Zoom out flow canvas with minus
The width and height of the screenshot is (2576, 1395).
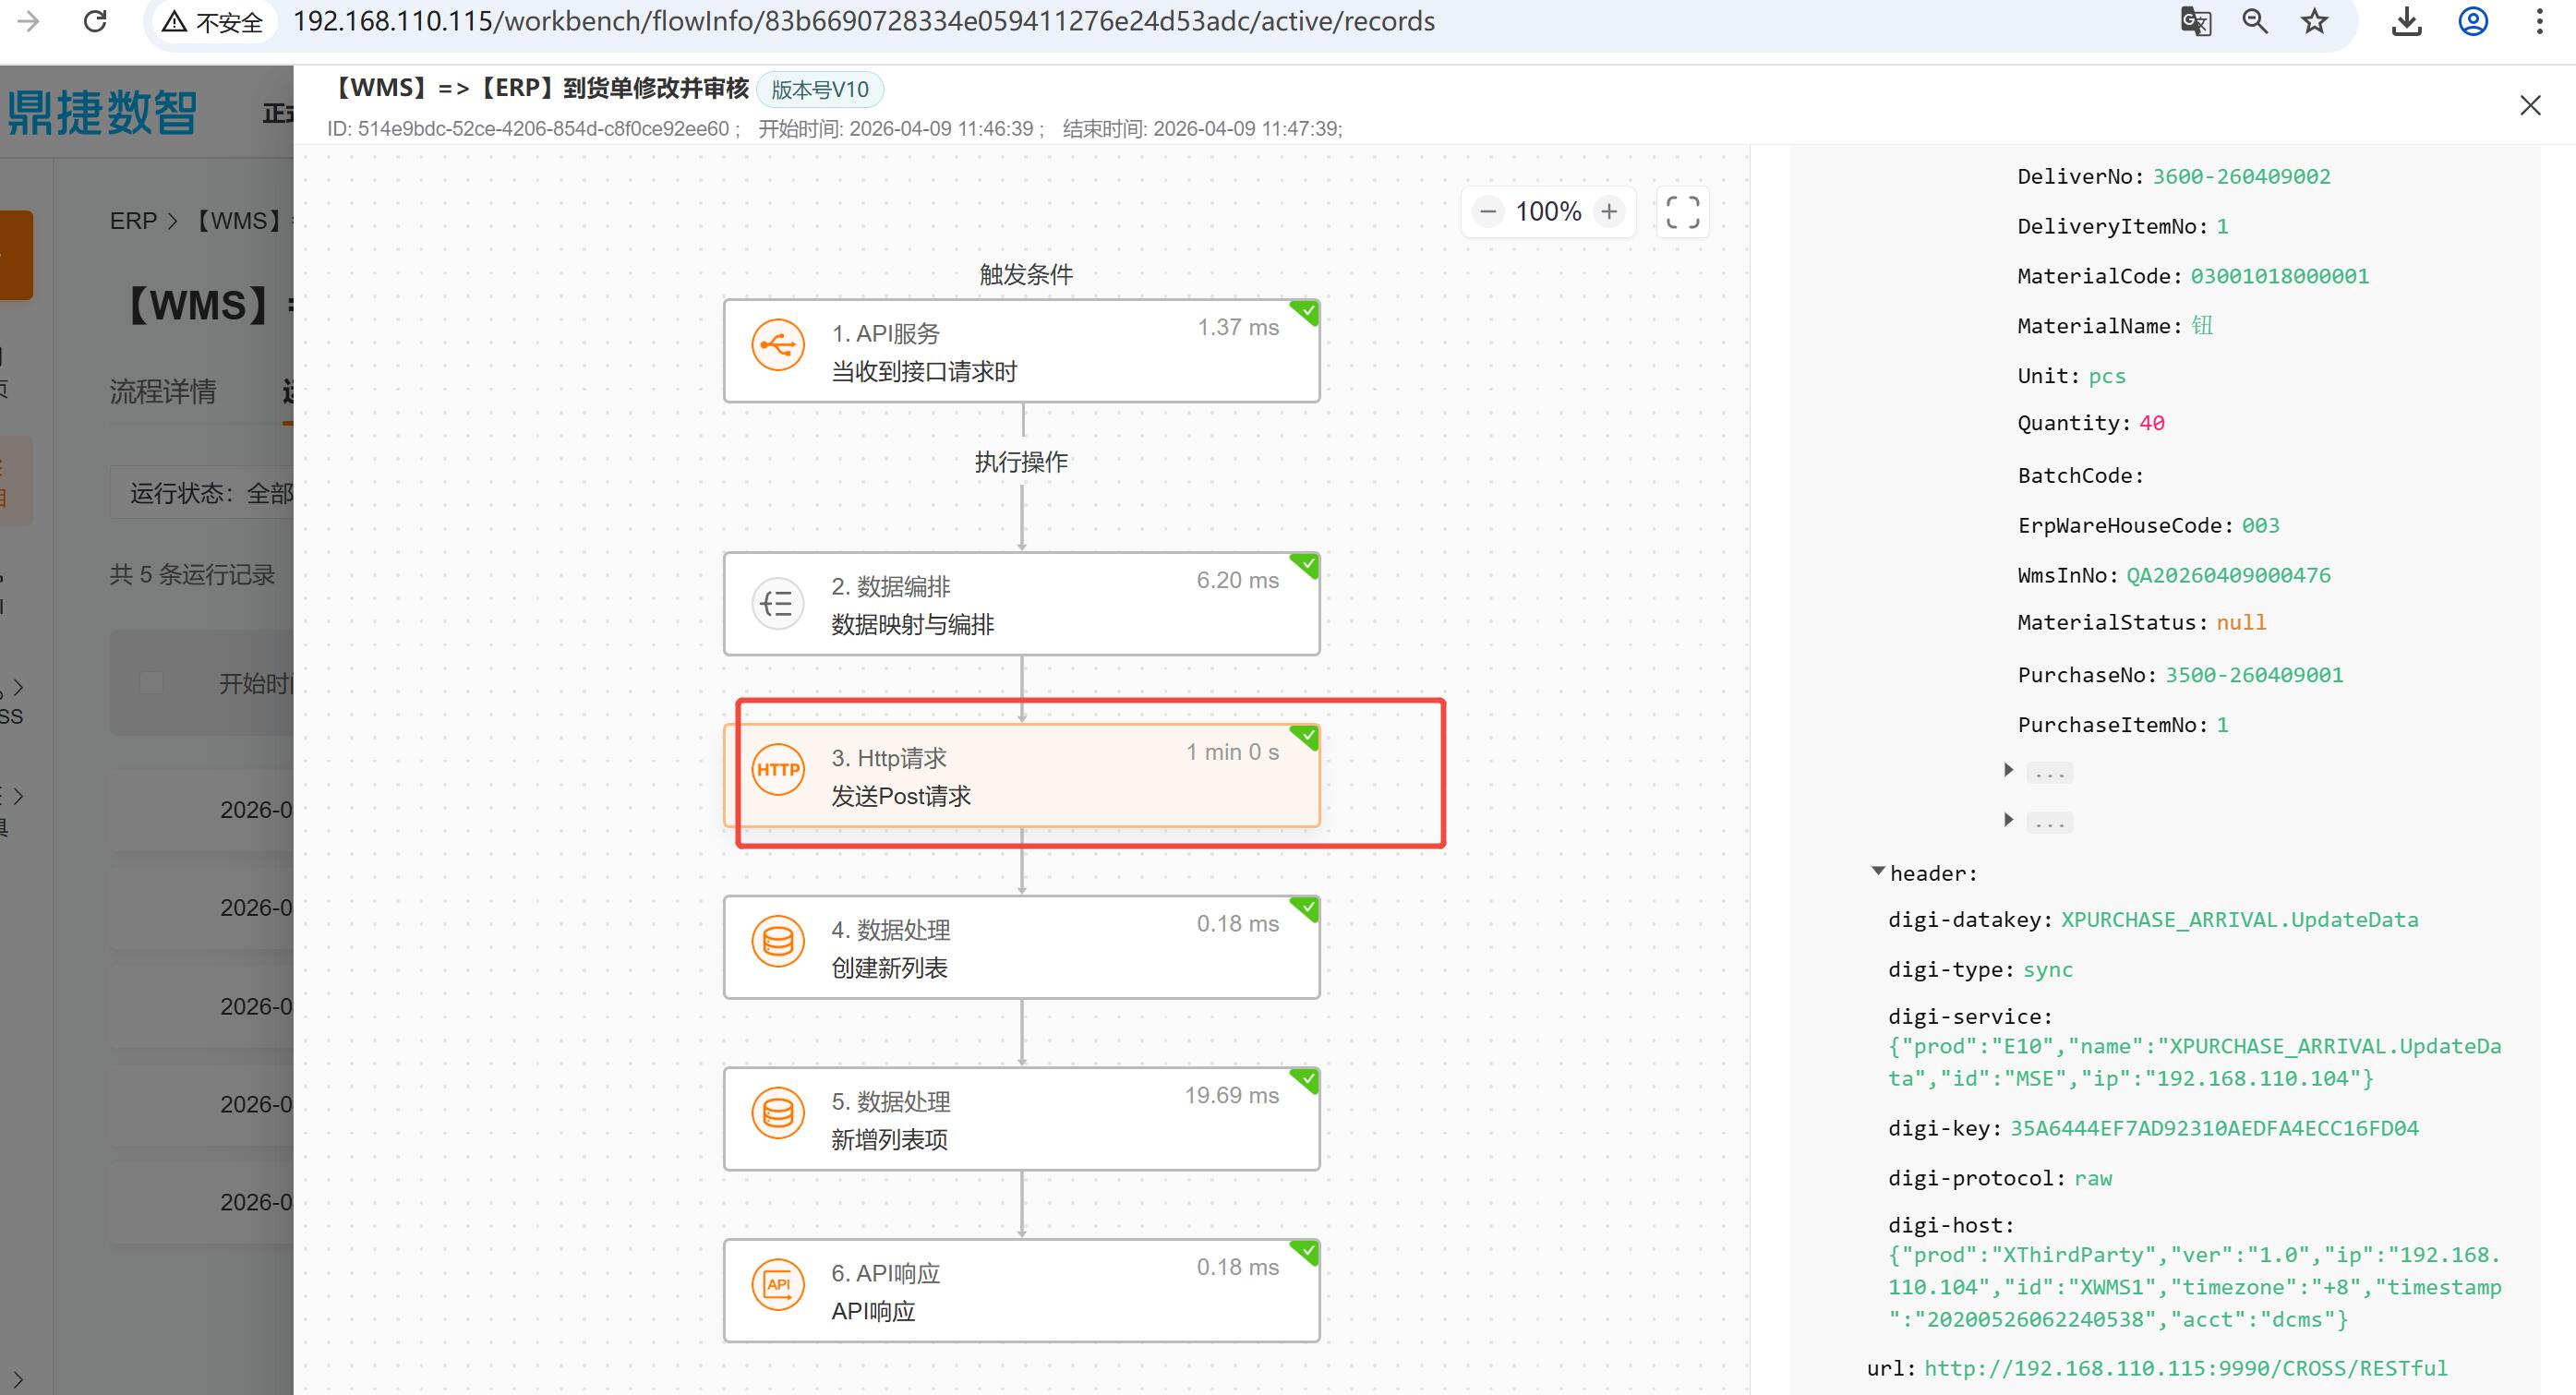[x=1488, y=212]
